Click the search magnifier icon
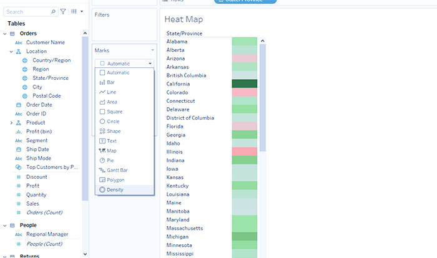Viewport: 437px width, 258px height. (53, 12)
